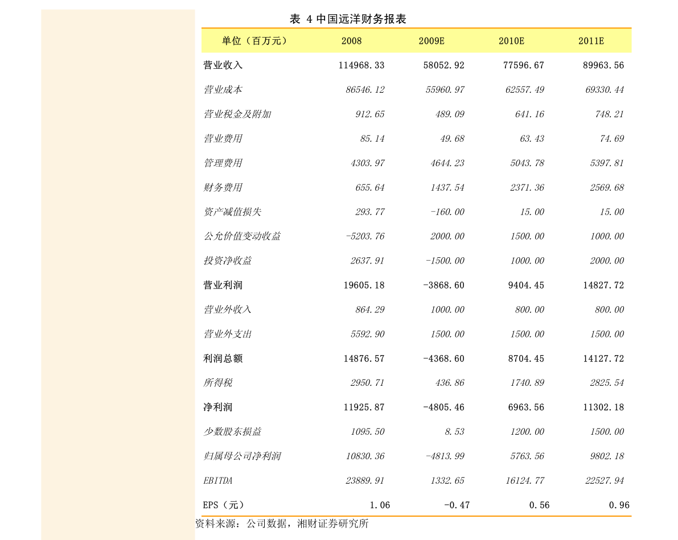This screenshot has width=678, height=540.
Task: Click the value 2569.68
Action: click(607, 188)
